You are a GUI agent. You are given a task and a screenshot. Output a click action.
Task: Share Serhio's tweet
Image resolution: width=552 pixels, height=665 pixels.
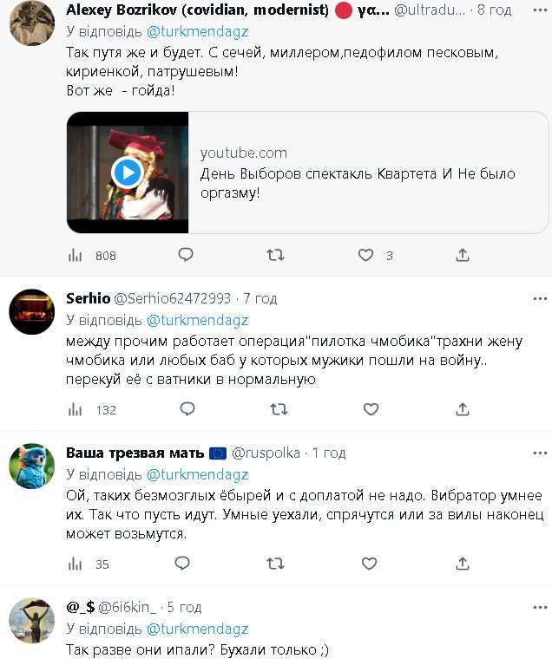click(x=463, y=409)
